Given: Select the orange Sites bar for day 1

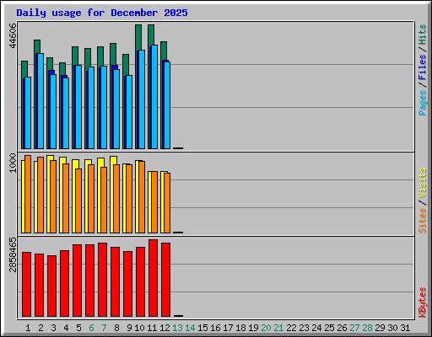Looking at the screenshot, I should click(x=28, y=194).
